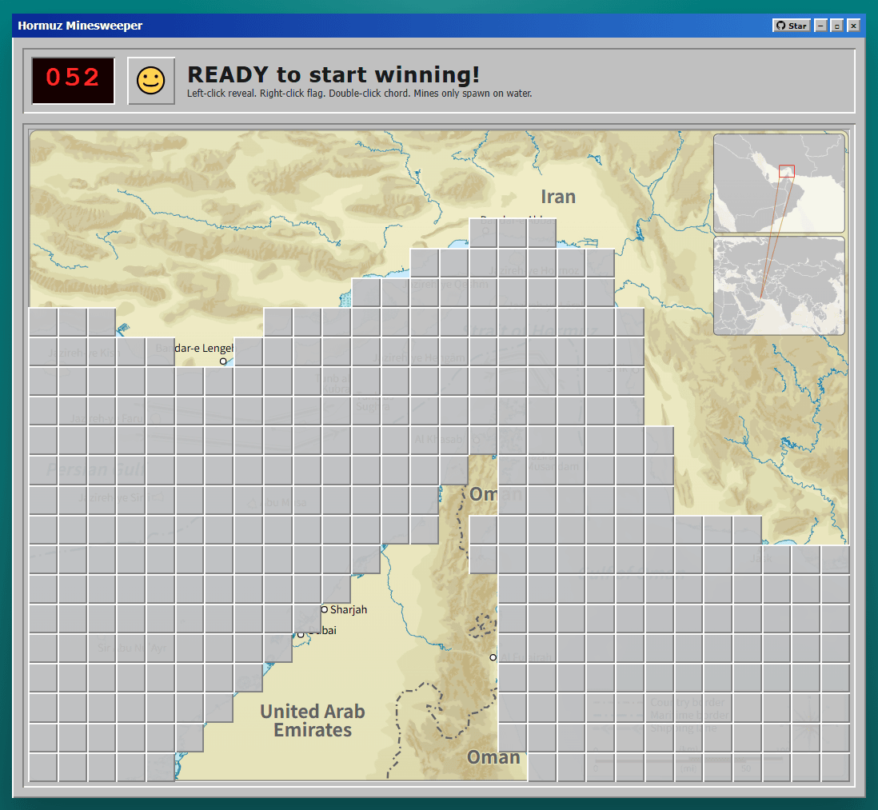Click the upper regional overview minimap

click(x=778, y=182)
